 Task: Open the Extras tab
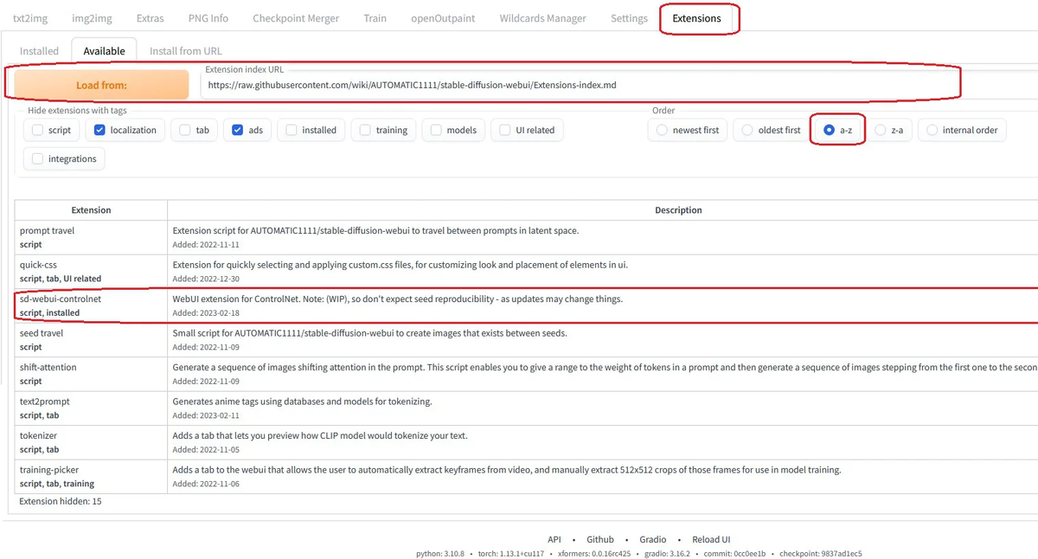150,18
